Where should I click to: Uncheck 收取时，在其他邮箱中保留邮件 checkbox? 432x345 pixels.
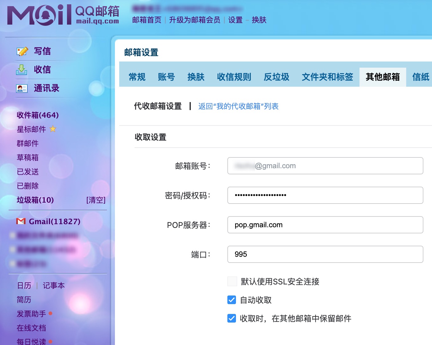coord(232,318)
